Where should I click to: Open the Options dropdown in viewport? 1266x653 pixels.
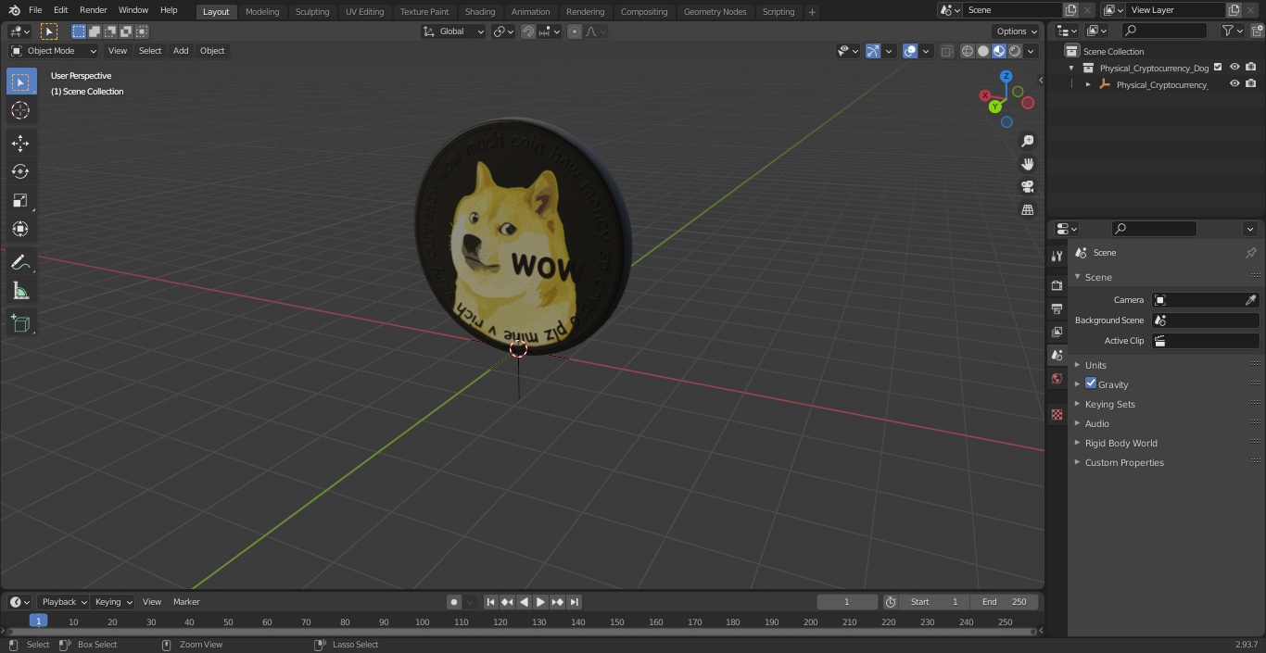(x=1016, y=31)
